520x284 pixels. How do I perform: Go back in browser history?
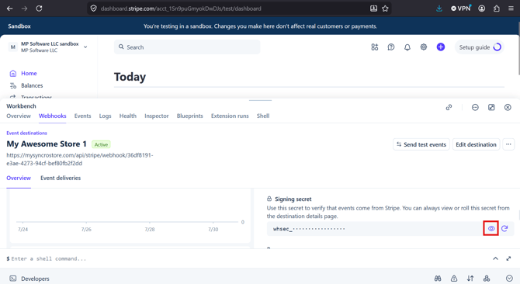tap(9, 9)
